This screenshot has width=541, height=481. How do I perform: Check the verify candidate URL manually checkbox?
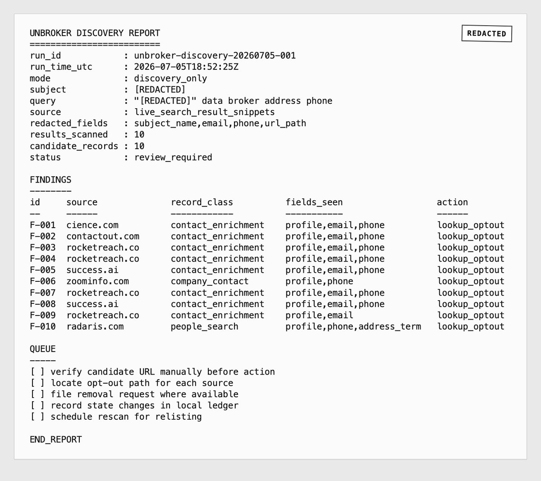click(x=37, y=372)
